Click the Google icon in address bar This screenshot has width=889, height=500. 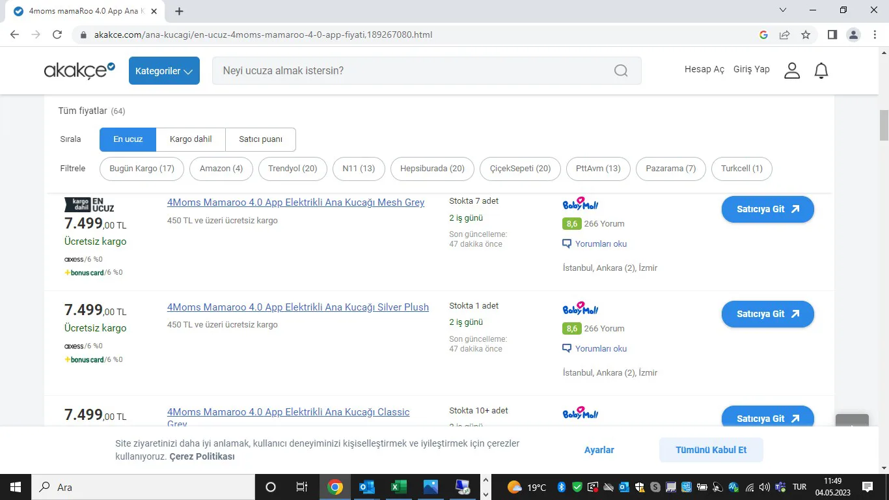(x=764, y=35)
